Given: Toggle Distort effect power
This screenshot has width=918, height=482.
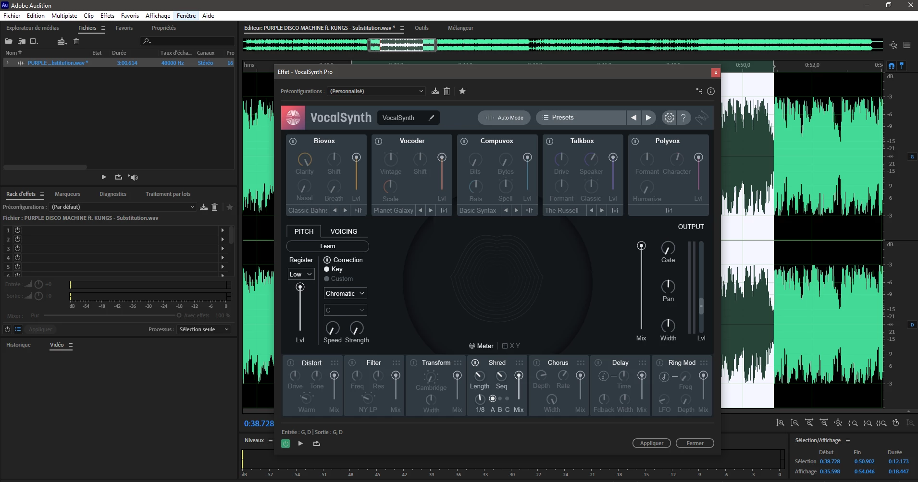Looking at the screenshot, I should (290, 363).
